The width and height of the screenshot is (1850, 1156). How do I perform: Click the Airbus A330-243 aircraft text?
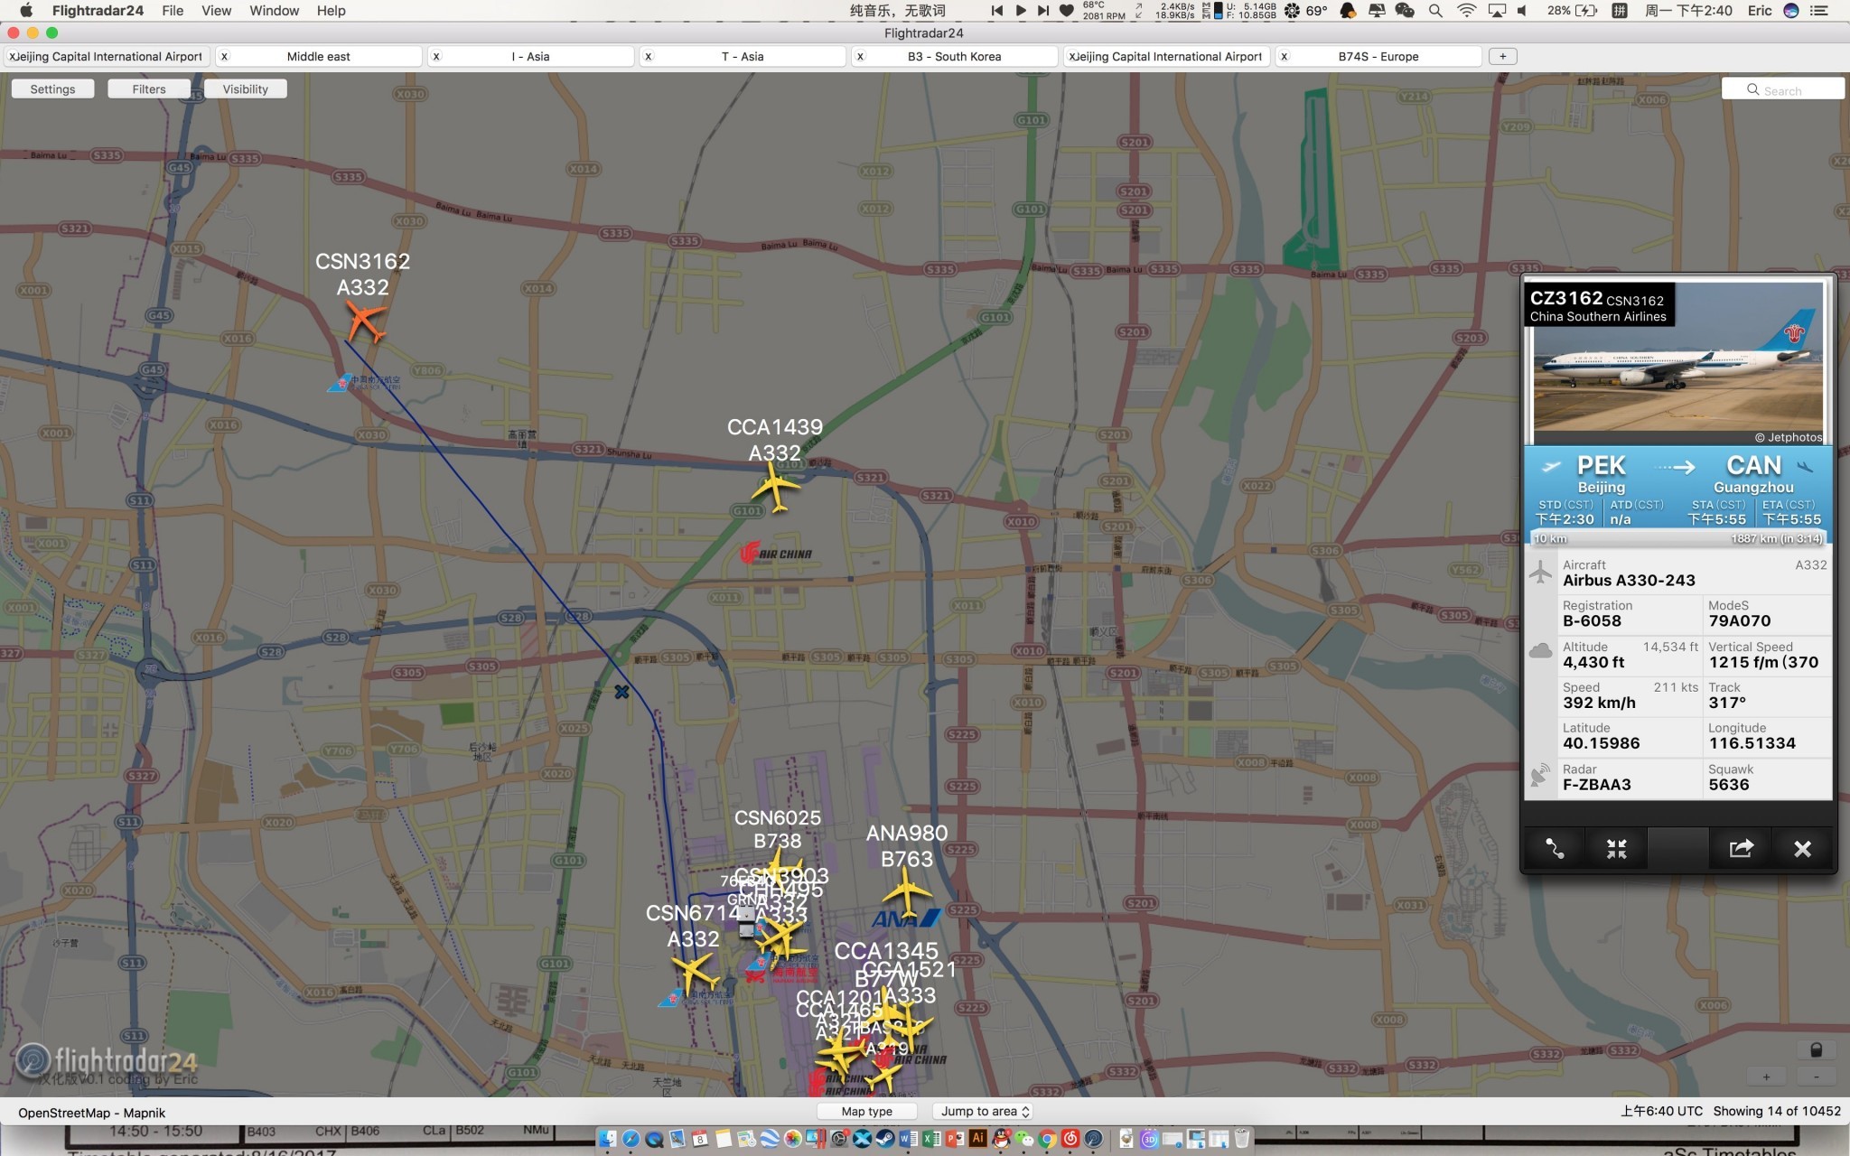click(1629, 581)
